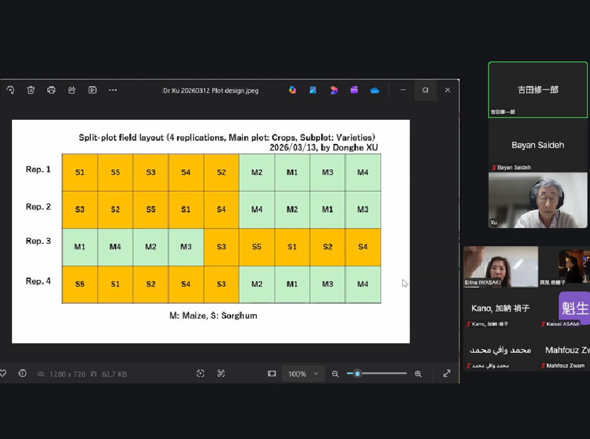590x439 pixels.
Task: Open image in Microsoft Designer
Action: point(334,90)
